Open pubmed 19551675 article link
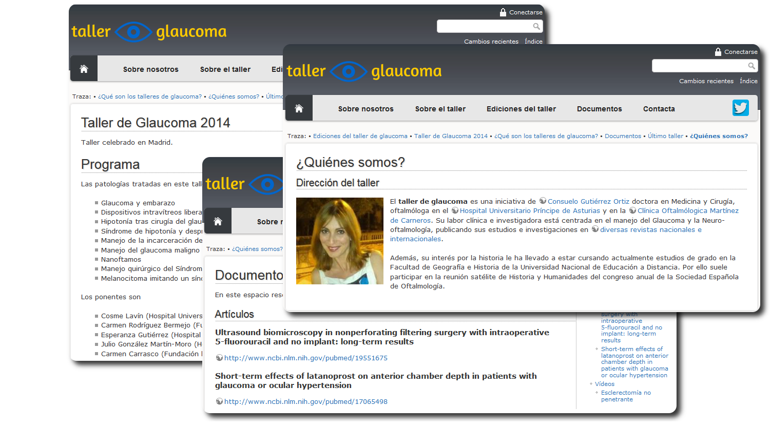 coord(305,358)
